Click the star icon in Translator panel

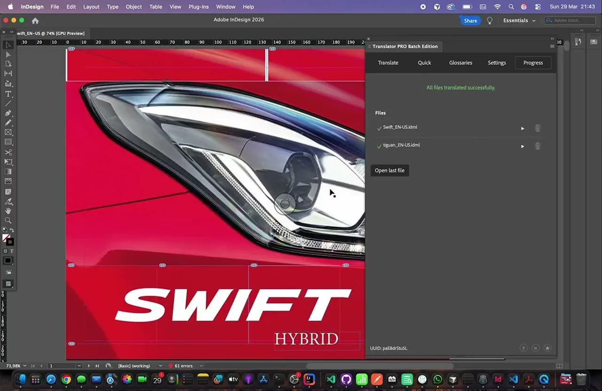pos(547,348)
